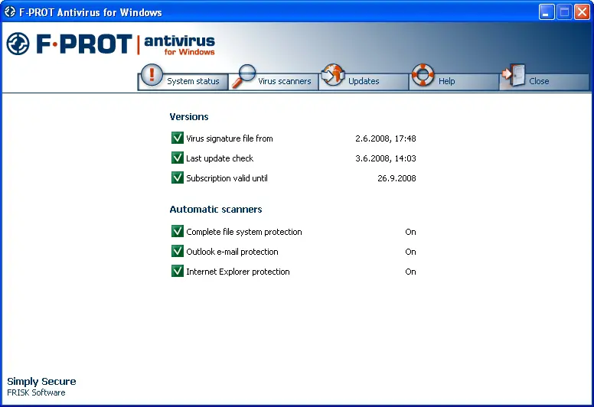
Task: Click the Outlook e-mail protection check mark
Action: pyautogui.click(x=178, y=251)
